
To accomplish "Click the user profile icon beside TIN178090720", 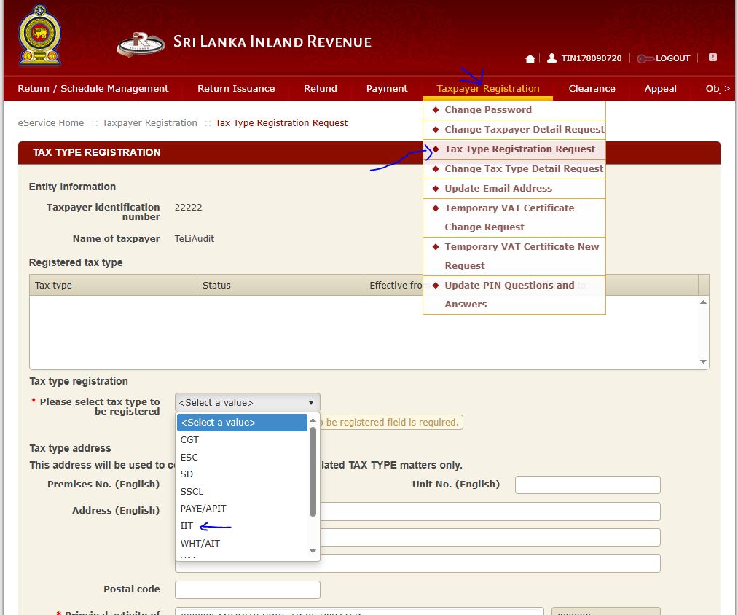I will click(550, 58).
